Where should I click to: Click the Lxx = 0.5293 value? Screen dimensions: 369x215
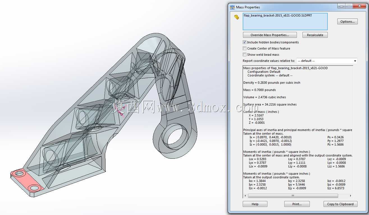(x=258, y=159)
